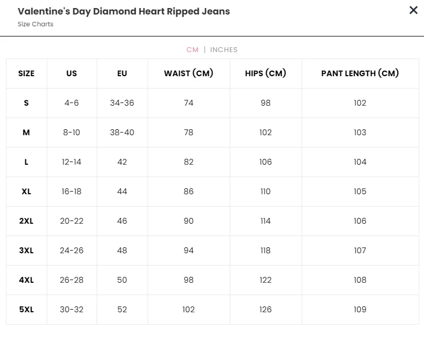Viewport: 424px width, 345px height.
Task: Select the M size row label
Action: tap(26, 133)
